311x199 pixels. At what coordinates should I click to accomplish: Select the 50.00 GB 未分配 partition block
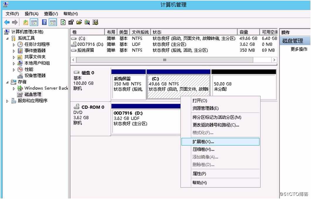click(x=244, y=84)
